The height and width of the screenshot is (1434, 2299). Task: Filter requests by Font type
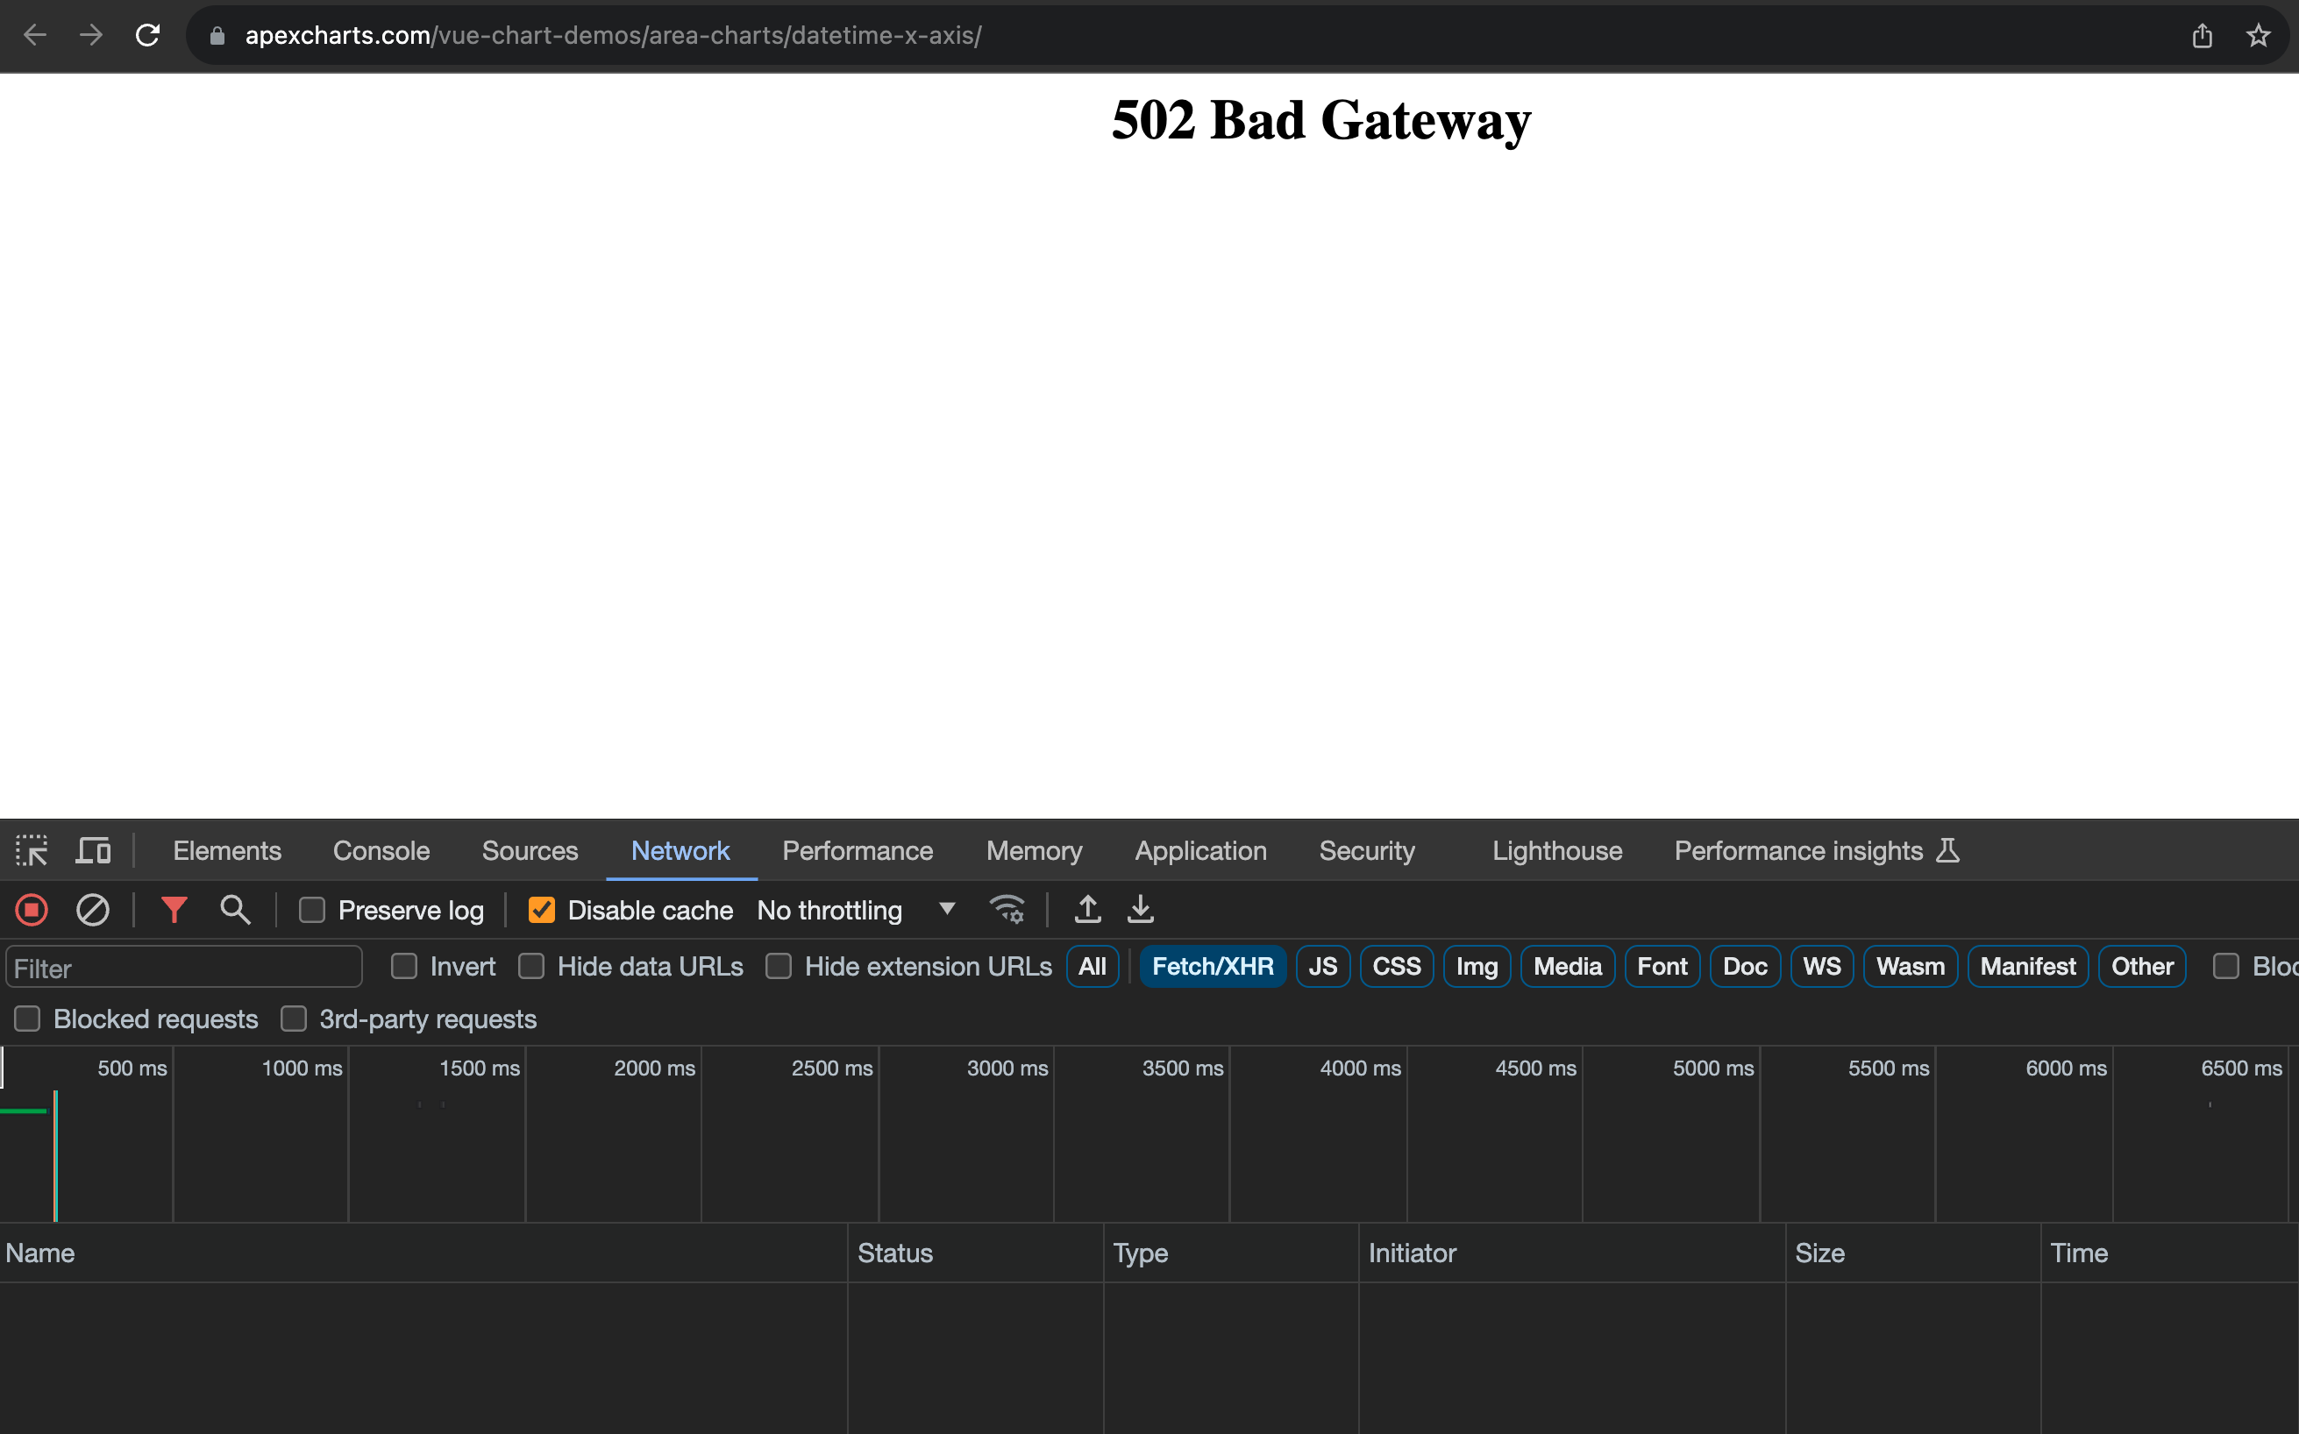tap(1662, 965)
